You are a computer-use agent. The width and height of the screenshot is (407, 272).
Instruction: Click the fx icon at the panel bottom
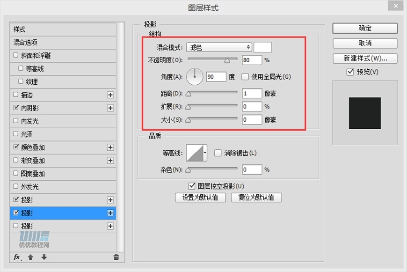[x=17, y=257]
